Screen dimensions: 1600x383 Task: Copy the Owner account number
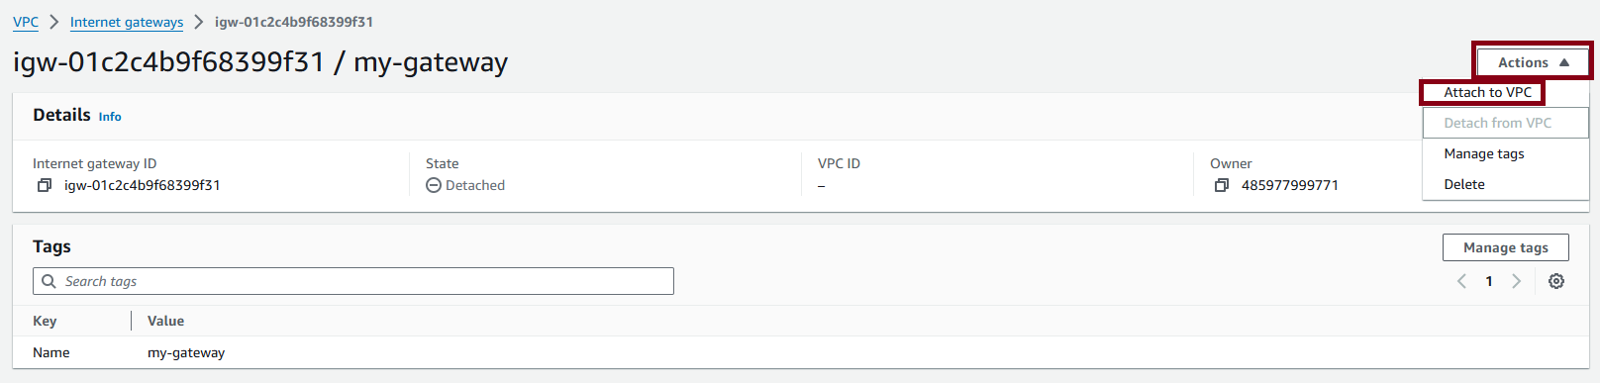pos(1222,185)
